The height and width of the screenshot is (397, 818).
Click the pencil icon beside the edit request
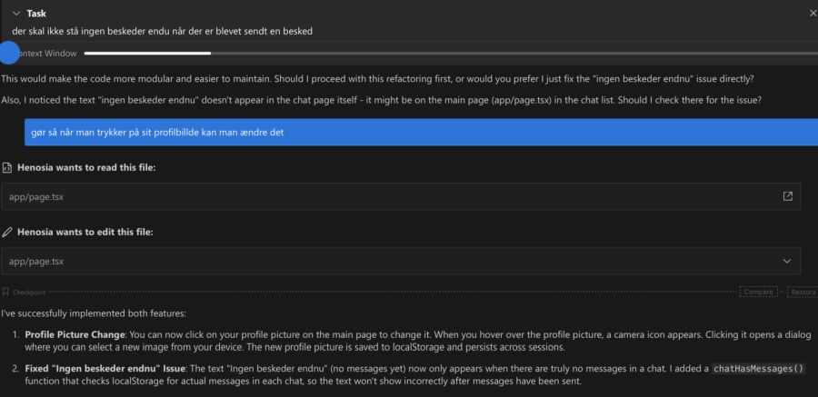pos(7,233)
